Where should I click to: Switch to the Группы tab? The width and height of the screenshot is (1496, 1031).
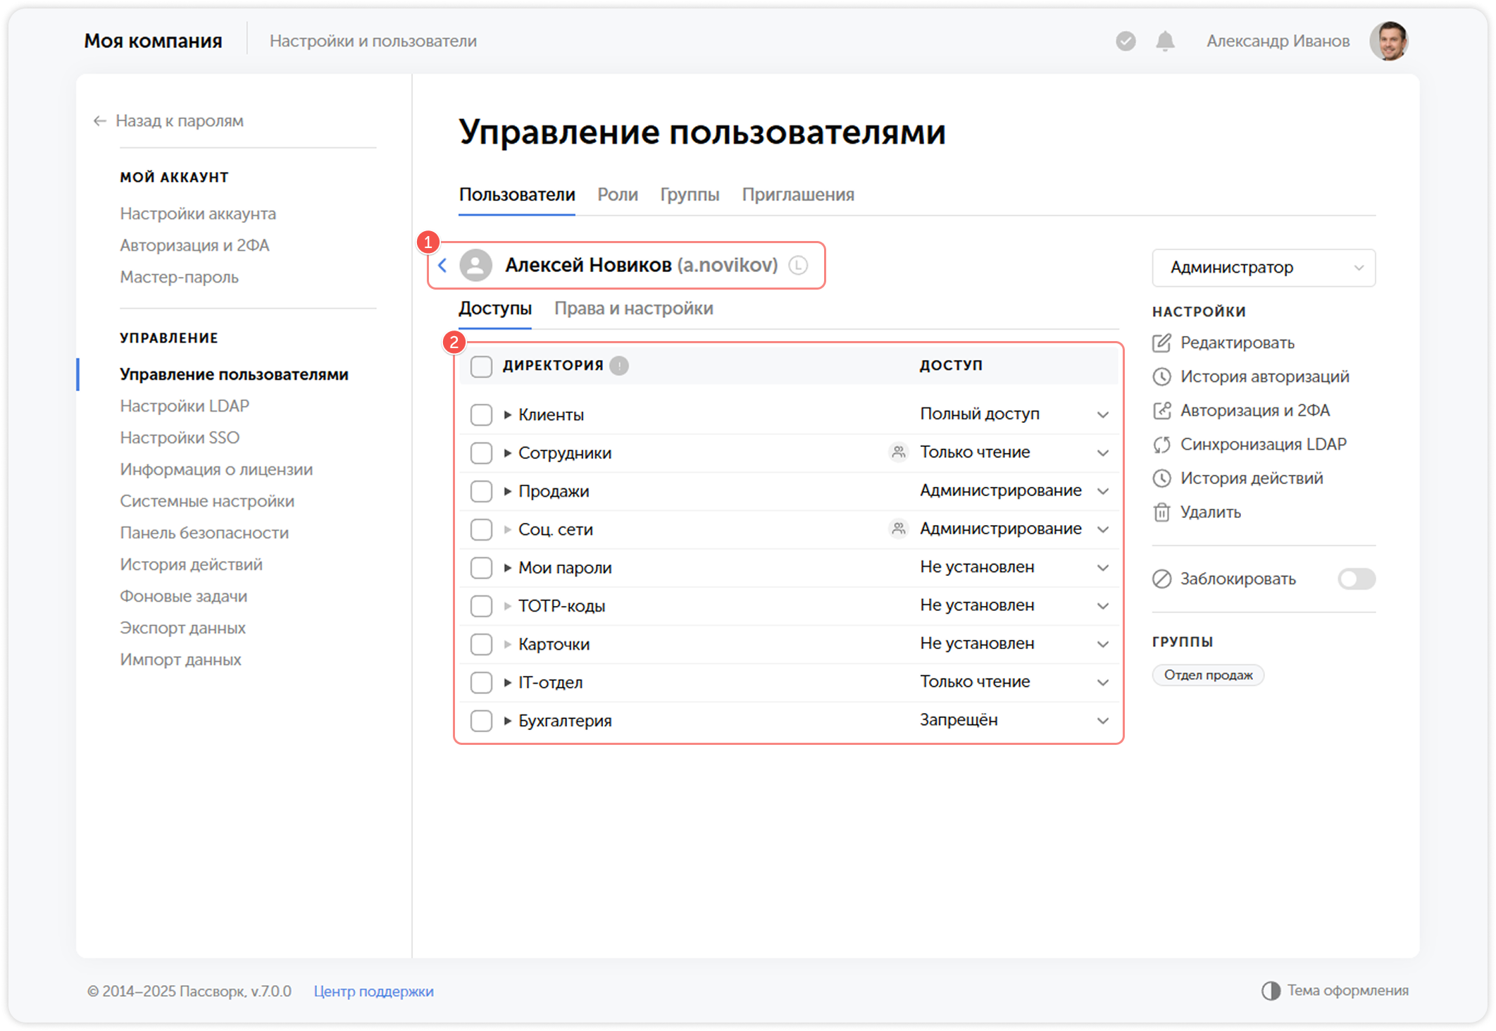[x=690, y=195]
